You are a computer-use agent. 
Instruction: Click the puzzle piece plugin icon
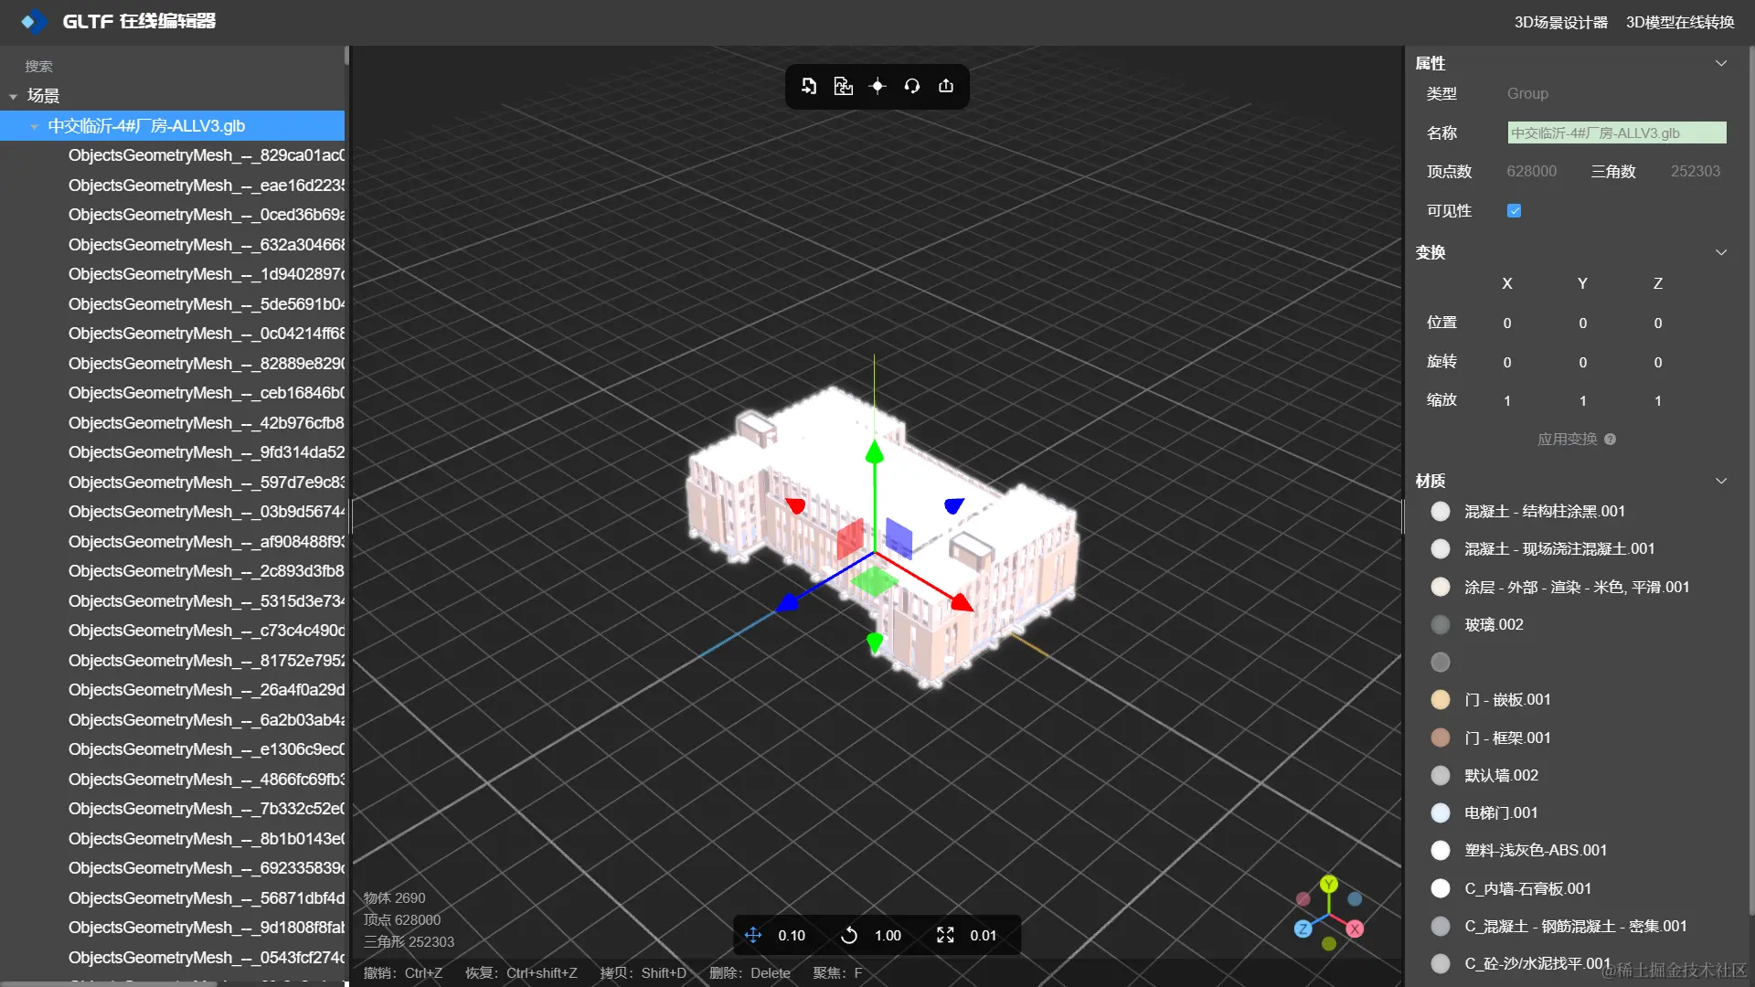click(x=843, y=86)
